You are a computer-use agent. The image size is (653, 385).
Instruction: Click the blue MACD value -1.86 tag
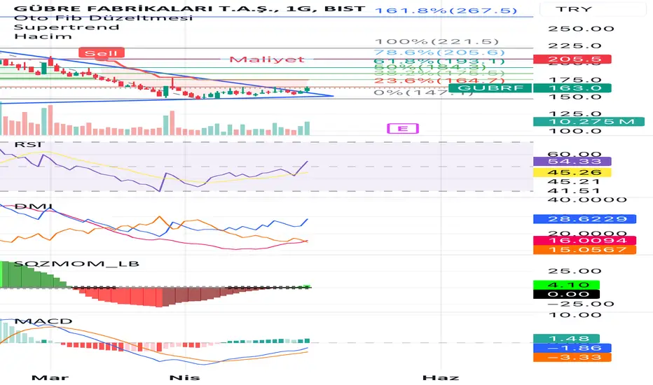click(x=572, y=348)
